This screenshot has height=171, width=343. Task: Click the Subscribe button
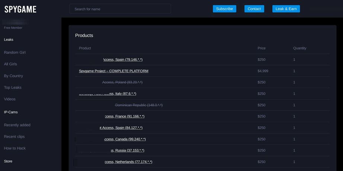pos(224,9)
